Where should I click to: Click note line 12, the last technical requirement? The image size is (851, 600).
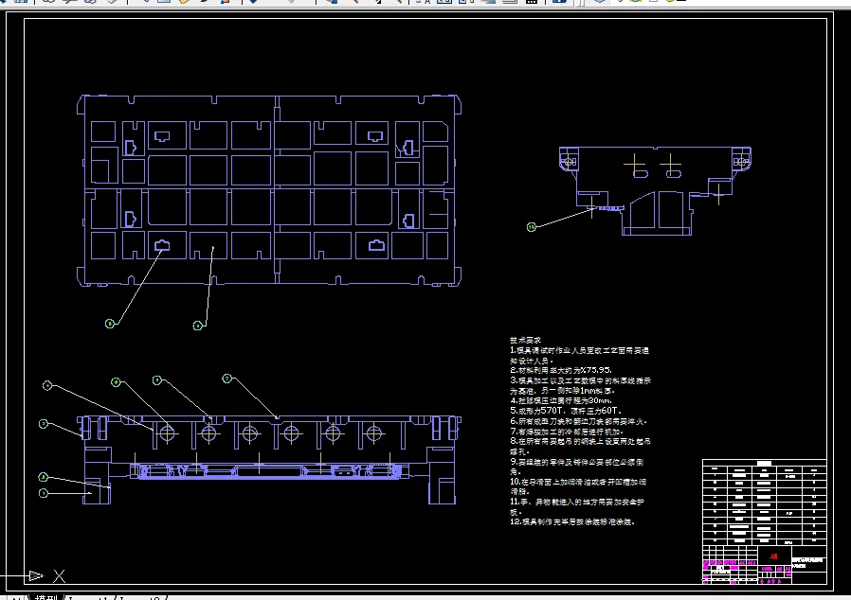point(572,522)
